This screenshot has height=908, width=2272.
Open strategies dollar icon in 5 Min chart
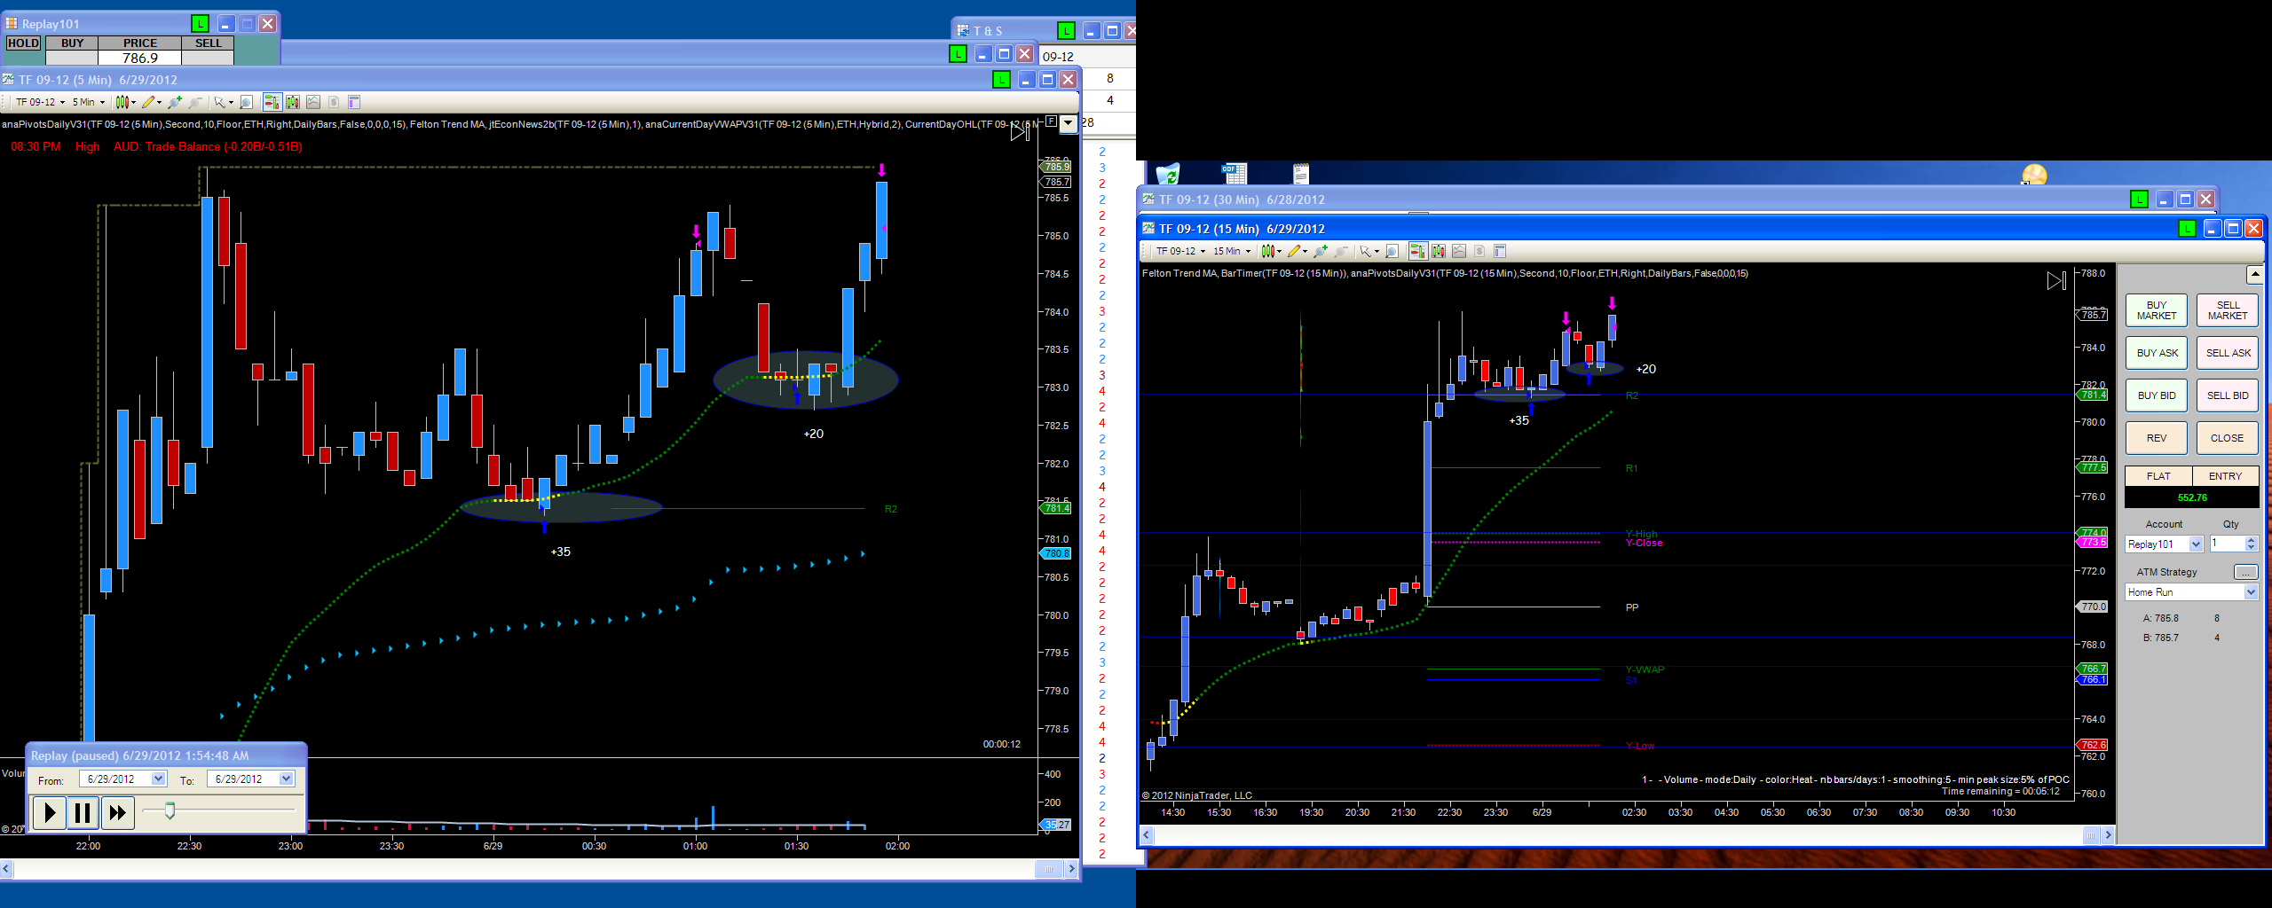click(334, 102)
